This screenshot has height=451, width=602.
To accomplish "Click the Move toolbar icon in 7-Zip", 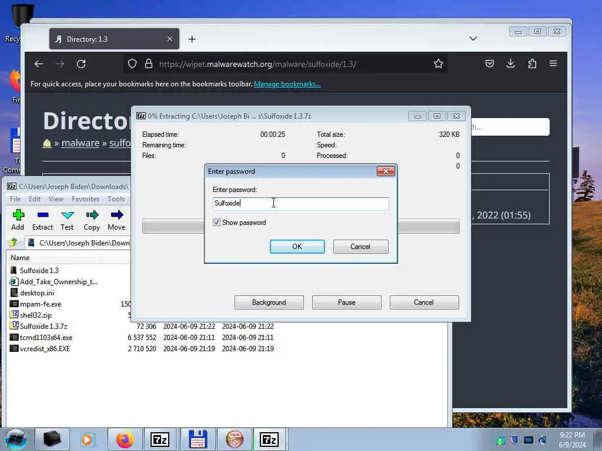I will (116, 220).
